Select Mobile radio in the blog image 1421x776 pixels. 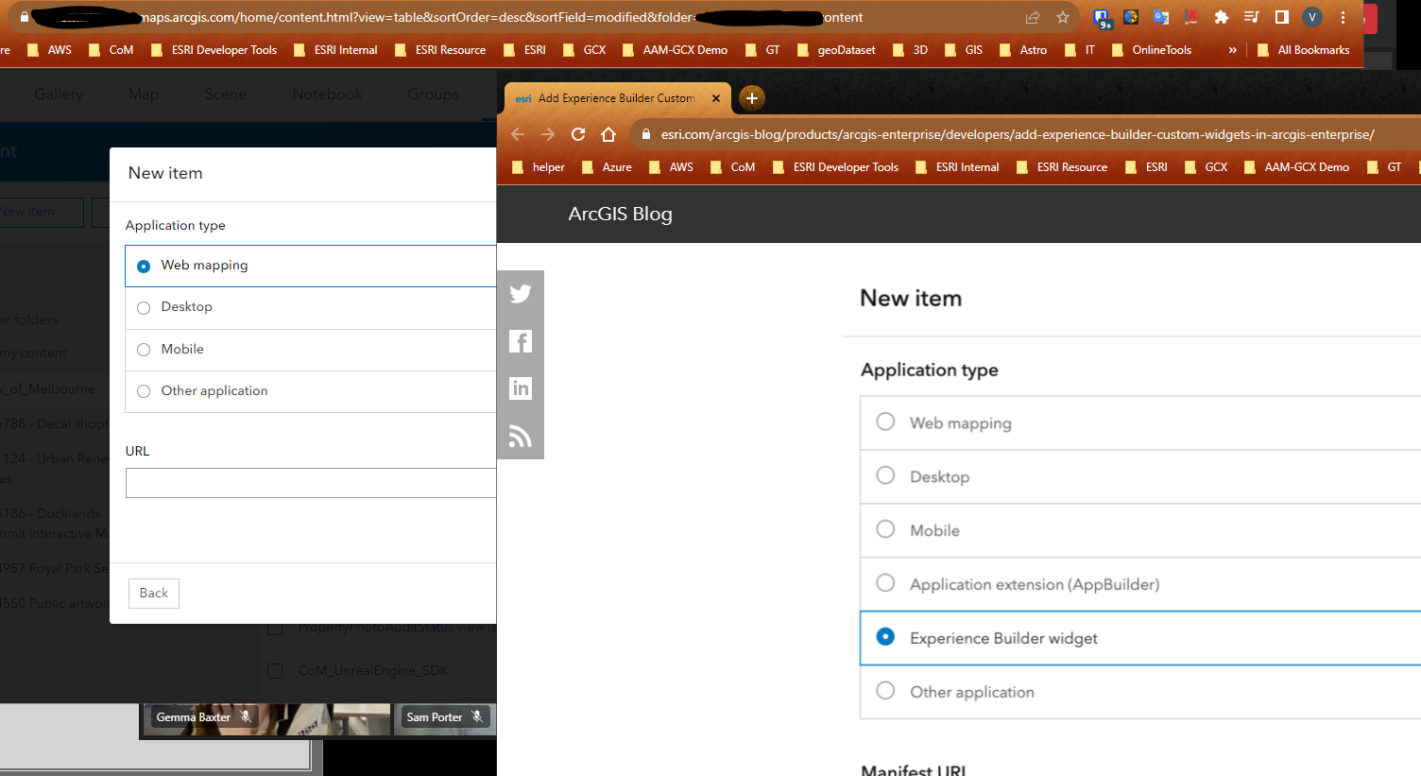(x=885, y=529)
